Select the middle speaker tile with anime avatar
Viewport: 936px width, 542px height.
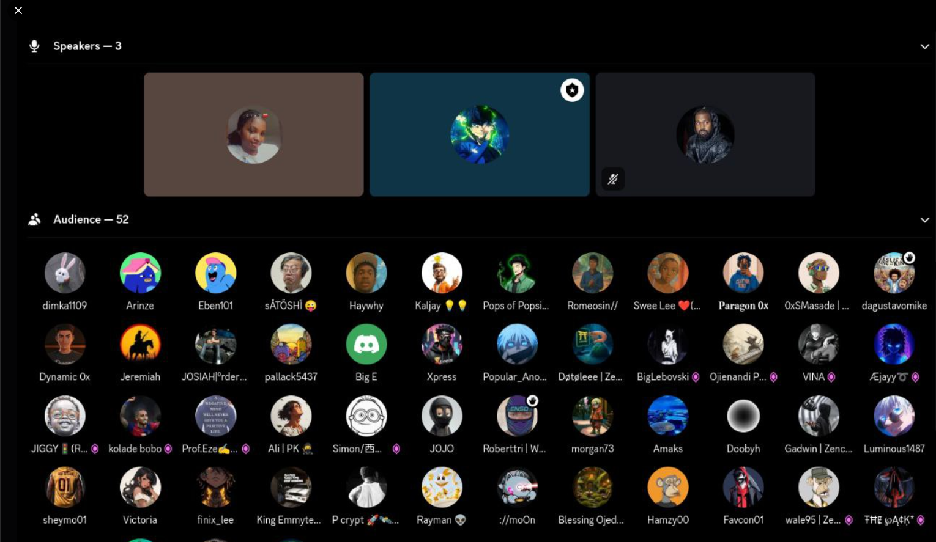(480, 134)
